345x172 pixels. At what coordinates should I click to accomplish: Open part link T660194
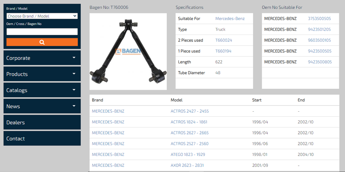[223, 51]
